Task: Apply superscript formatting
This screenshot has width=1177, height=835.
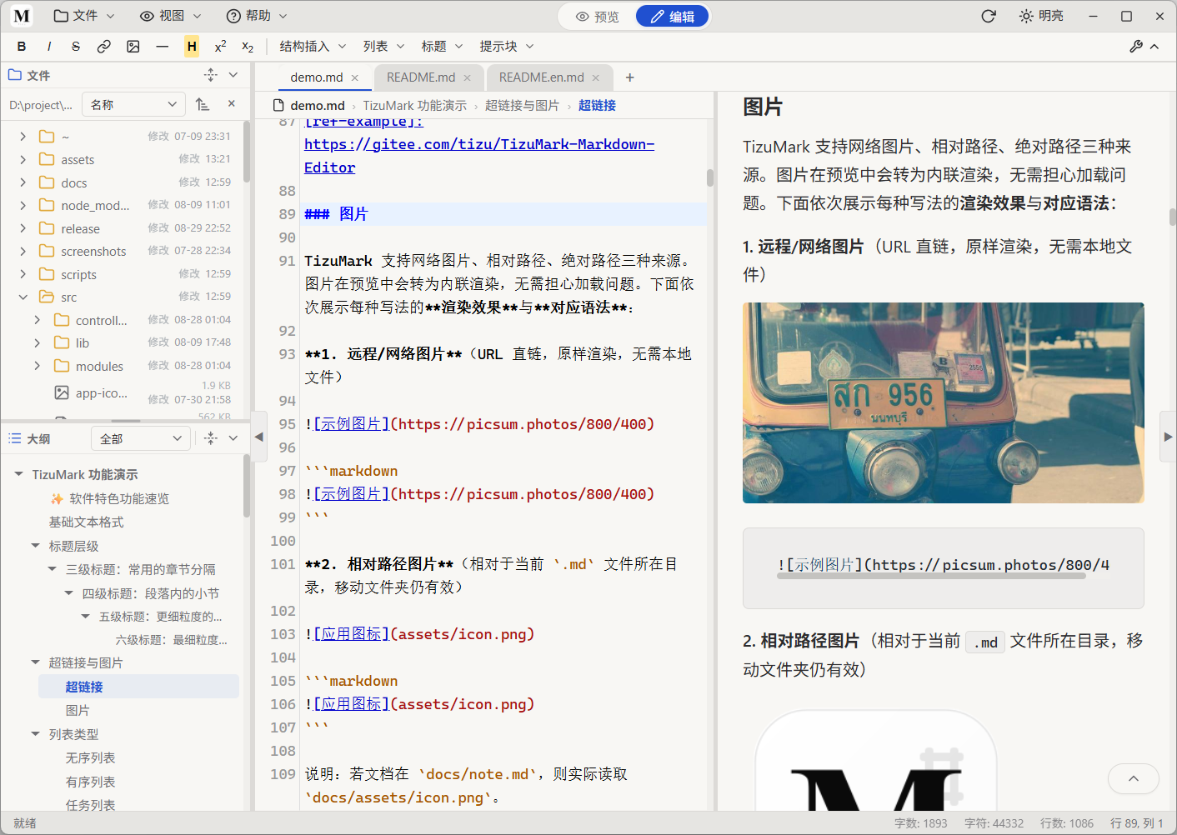Action: pos(220,47)
